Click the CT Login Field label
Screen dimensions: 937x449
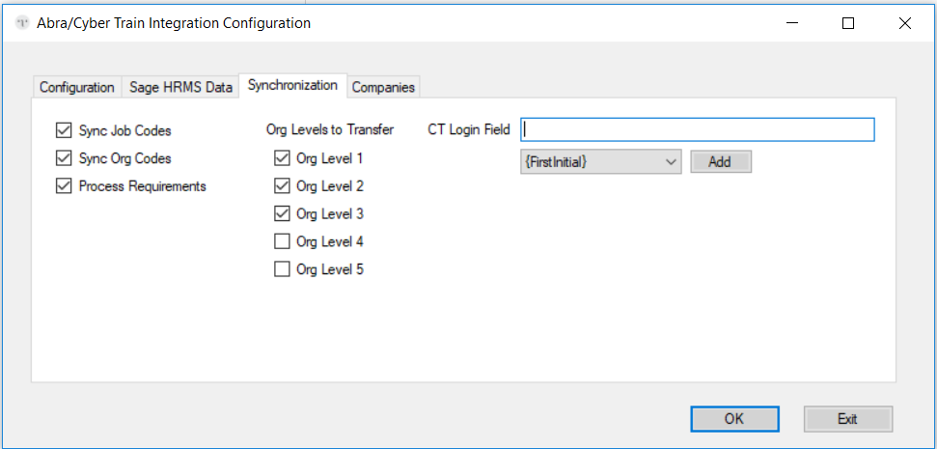(469, 129)
